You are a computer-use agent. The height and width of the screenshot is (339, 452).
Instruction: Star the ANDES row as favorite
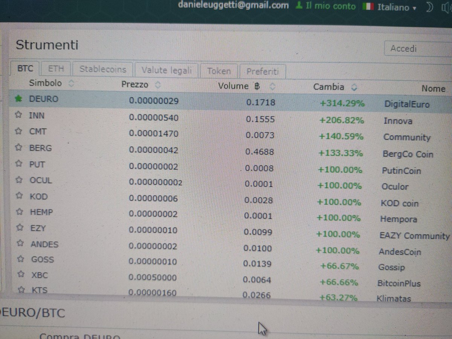click(x=20, y=244)
